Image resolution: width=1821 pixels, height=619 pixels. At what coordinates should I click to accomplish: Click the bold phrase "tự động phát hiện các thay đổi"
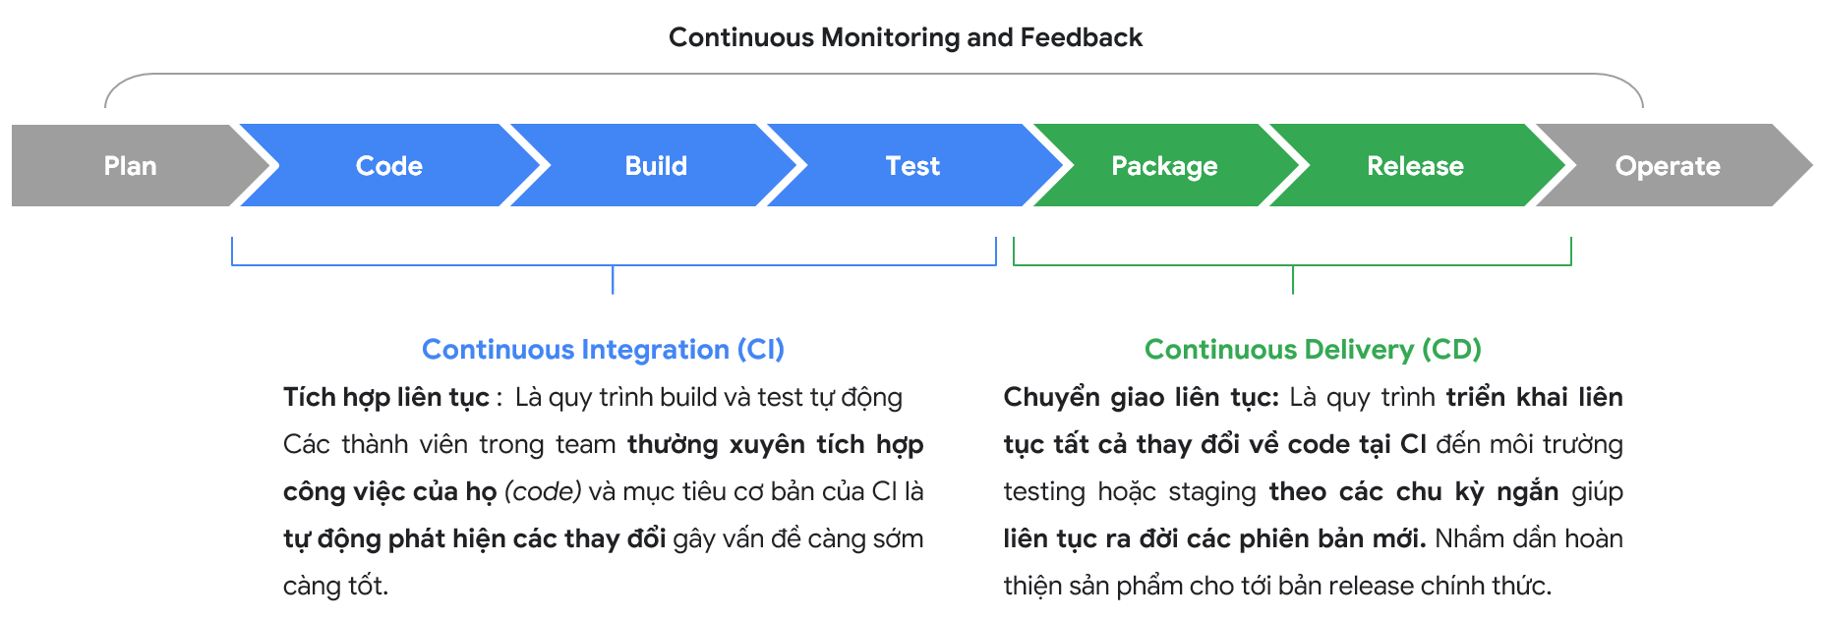474,538
